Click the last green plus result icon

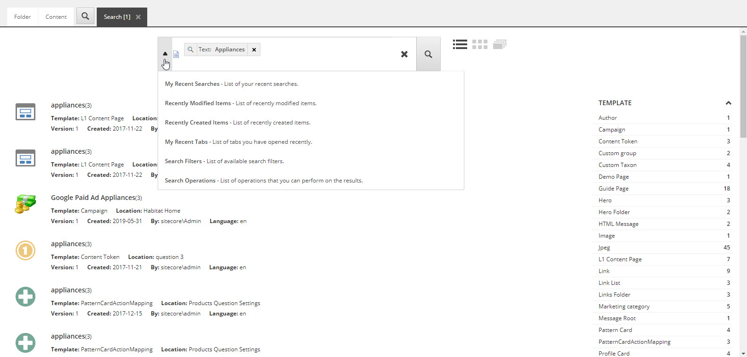click(x=25, y=343)
